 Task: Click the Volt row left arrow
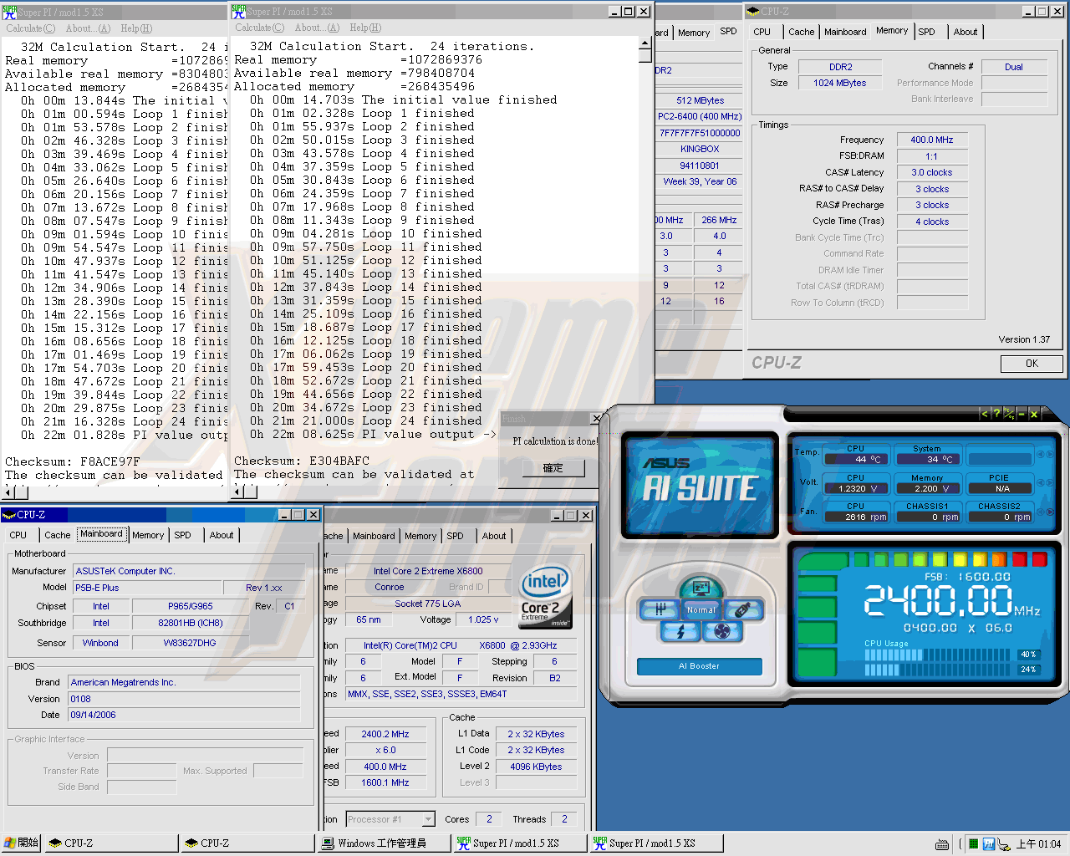point(1039,482)
